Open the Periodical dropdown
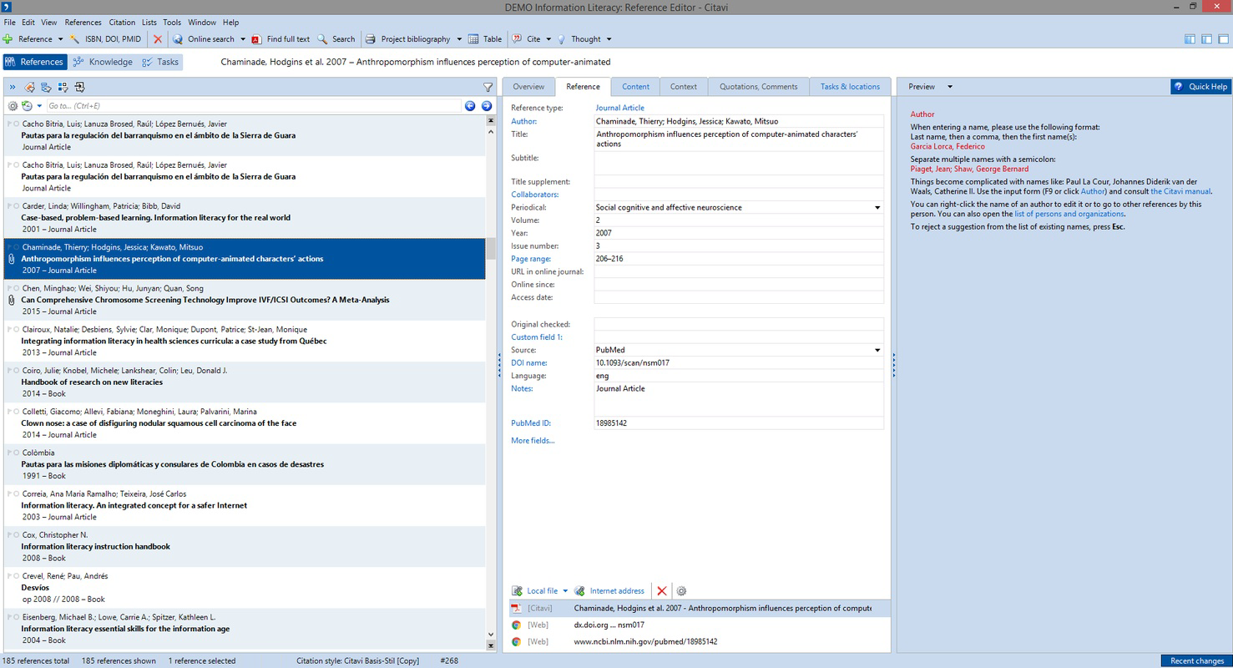Screen dimensions: 1233x668 point(877,207)
